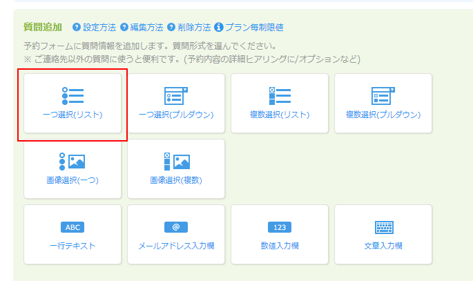Click the question mark icon beside 設定方法
The height and width of the screenshot is (281, 473).
tap(76, 28)
